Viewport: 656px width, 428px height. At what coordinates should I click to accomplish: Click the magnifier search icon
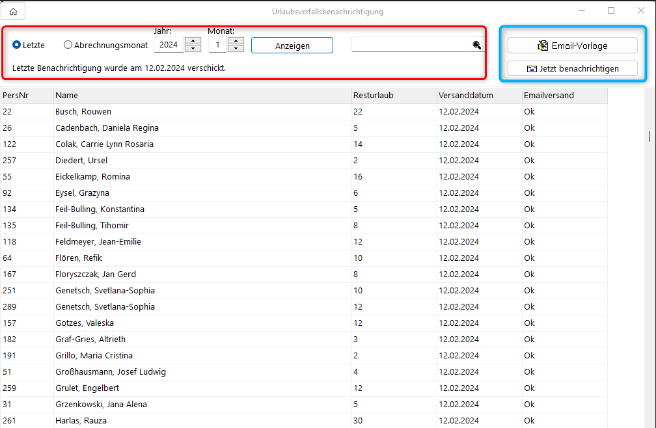476,45
